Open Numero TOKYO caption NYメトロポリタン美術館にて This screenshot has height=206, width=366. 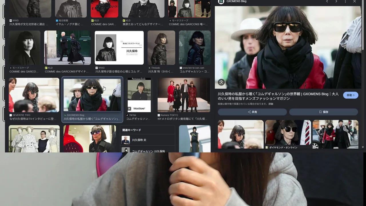pyautogui.click(x=182, y=119)
